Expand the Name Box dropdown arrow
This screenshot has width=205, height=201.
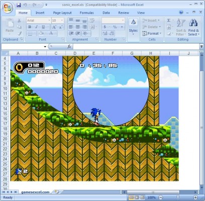(x=45, y=47)
